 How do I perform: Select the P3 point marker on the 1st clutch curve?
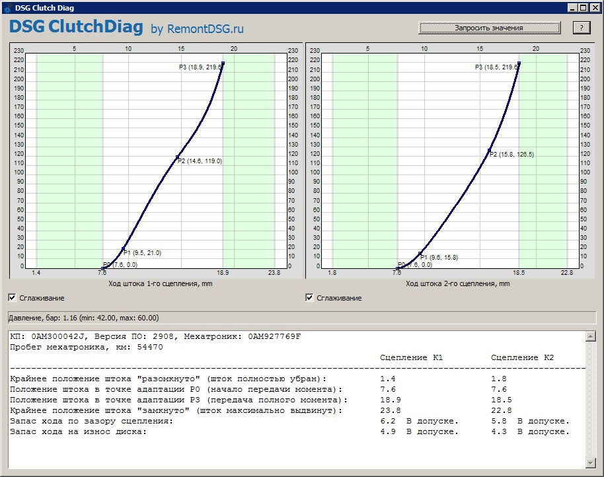[x=223, y=63]
